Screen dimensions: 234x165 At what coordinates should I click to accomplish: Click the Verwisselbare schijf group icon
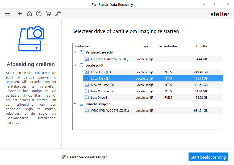point(81,52)
